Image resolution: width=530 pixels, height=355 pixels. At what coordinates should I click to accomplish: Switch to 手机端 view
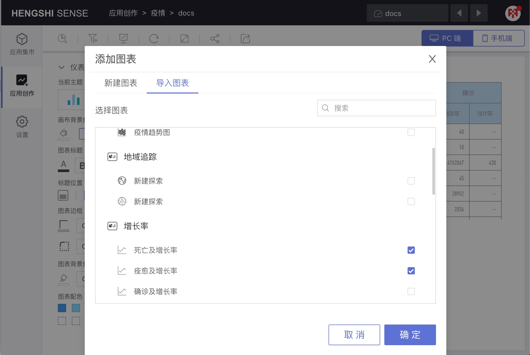point(499,38)
